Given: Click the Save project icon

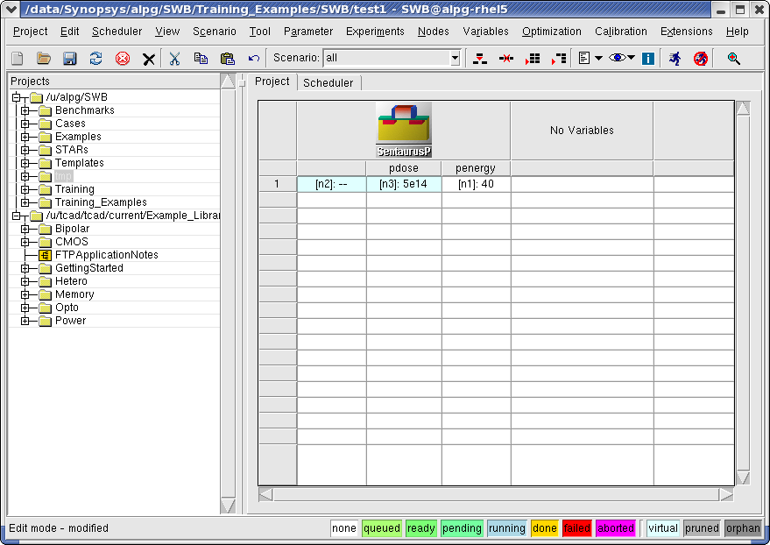Looking at the screenshot, I should (x=70, y=59).
